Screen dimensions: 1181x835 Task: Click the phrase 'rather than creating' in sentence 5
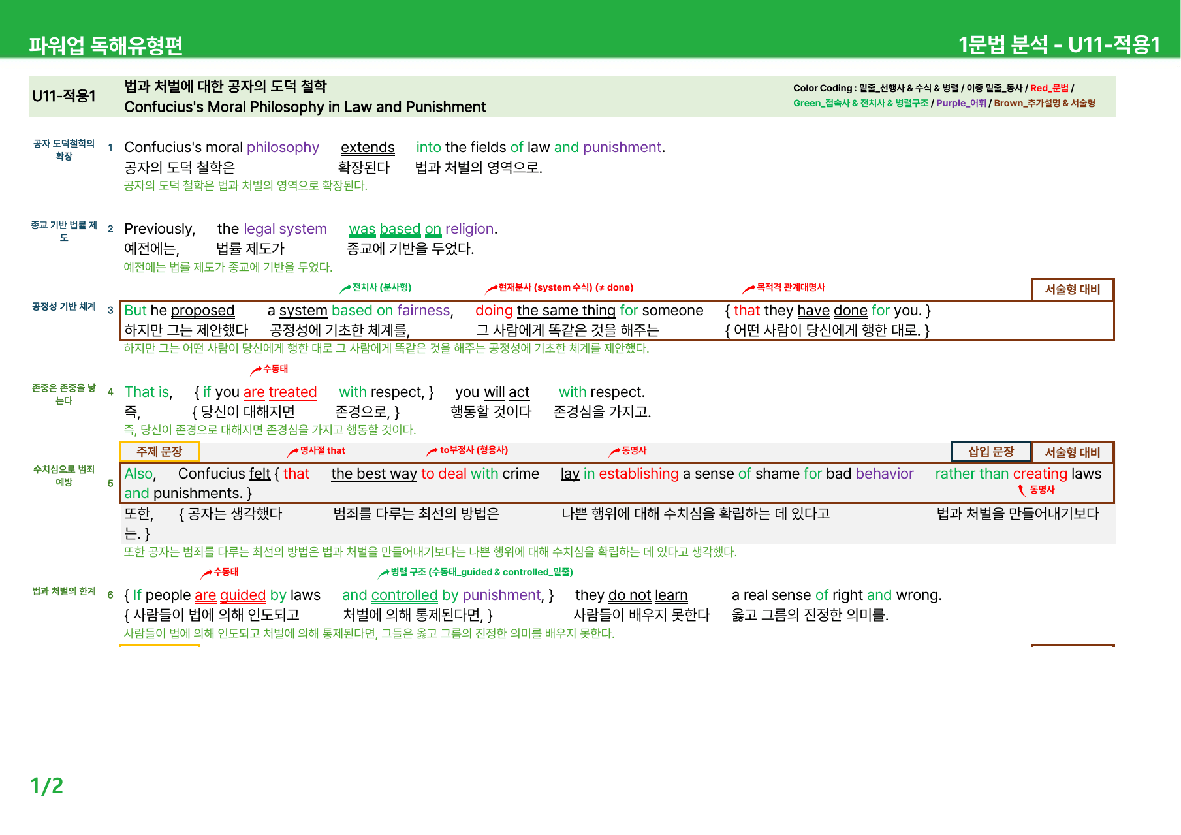[x=1001, y=474]
